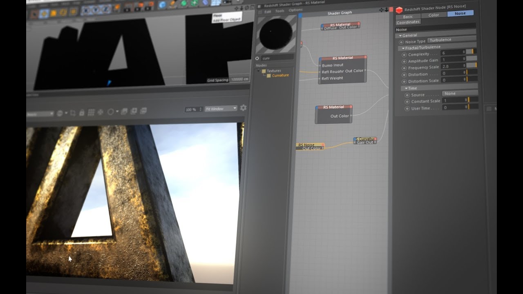Collapse the General section
This screenshot has height=294, width=523.
(x=400, y=36)
